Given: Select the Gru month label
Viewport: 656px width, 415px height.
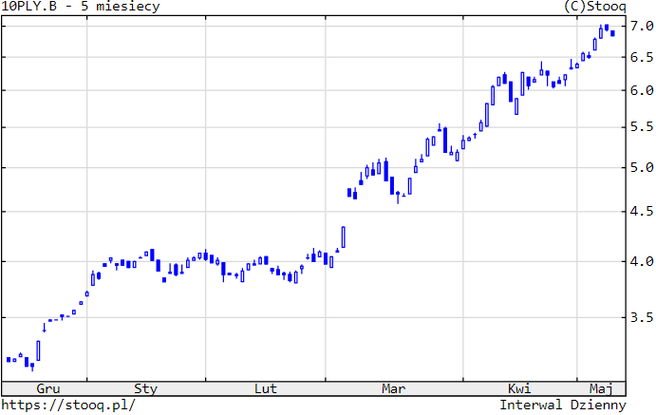Looking at the screenshot, I should click(47, 388).
